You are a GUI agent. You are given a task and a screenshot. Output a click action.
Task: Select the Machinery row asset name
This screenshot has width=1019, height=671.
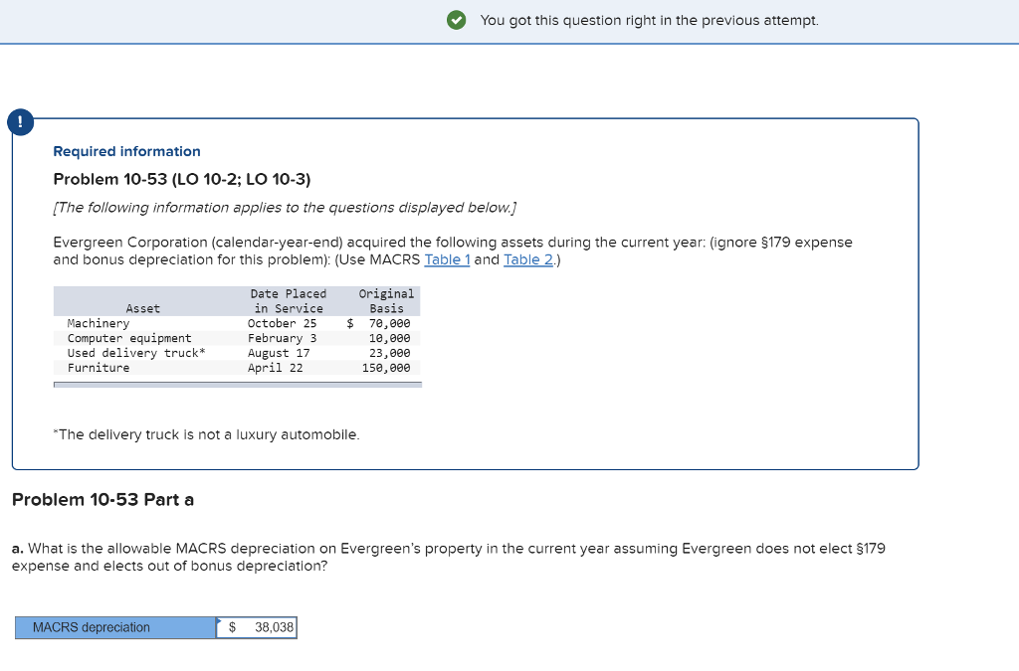click(99, 323)
